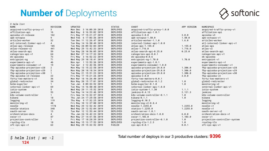Click the NAME column header
269x151 pixels.
pos(13,27)
